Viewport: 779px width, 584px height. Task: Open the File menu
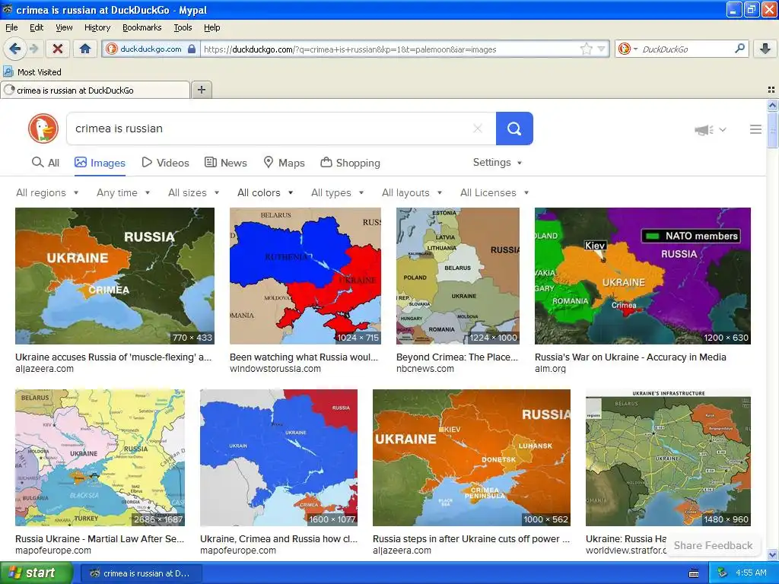[x=11, y=27]
